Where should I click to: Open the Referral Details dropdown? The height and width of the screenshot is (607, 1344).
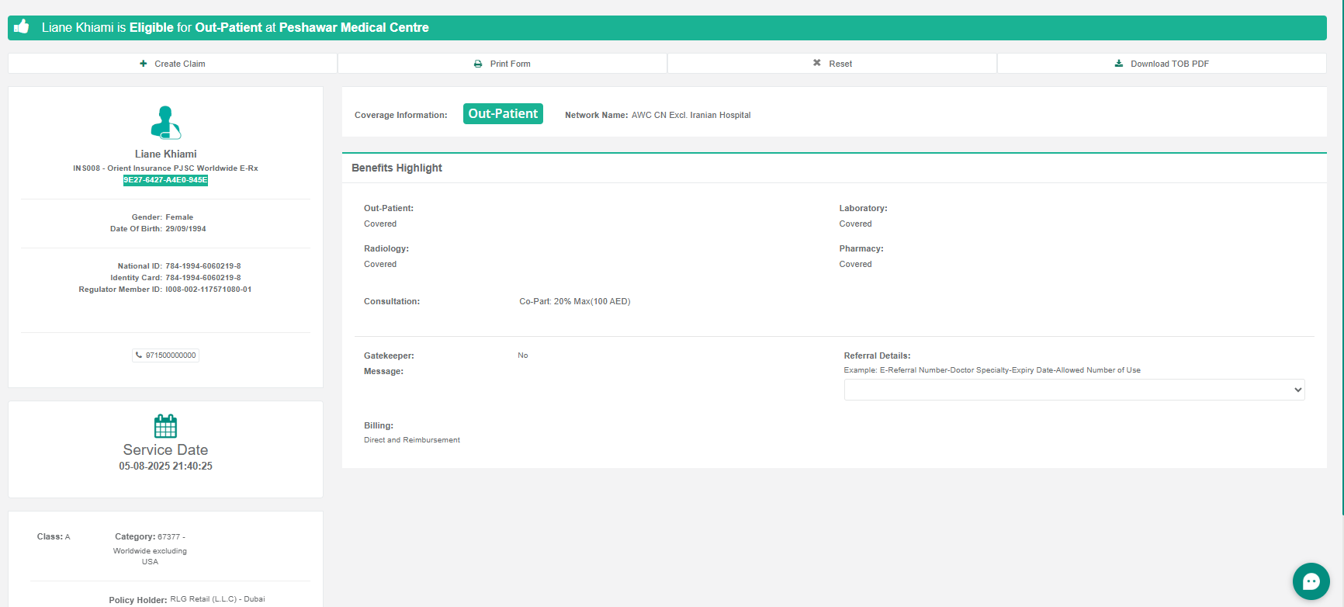(1074, 390)
